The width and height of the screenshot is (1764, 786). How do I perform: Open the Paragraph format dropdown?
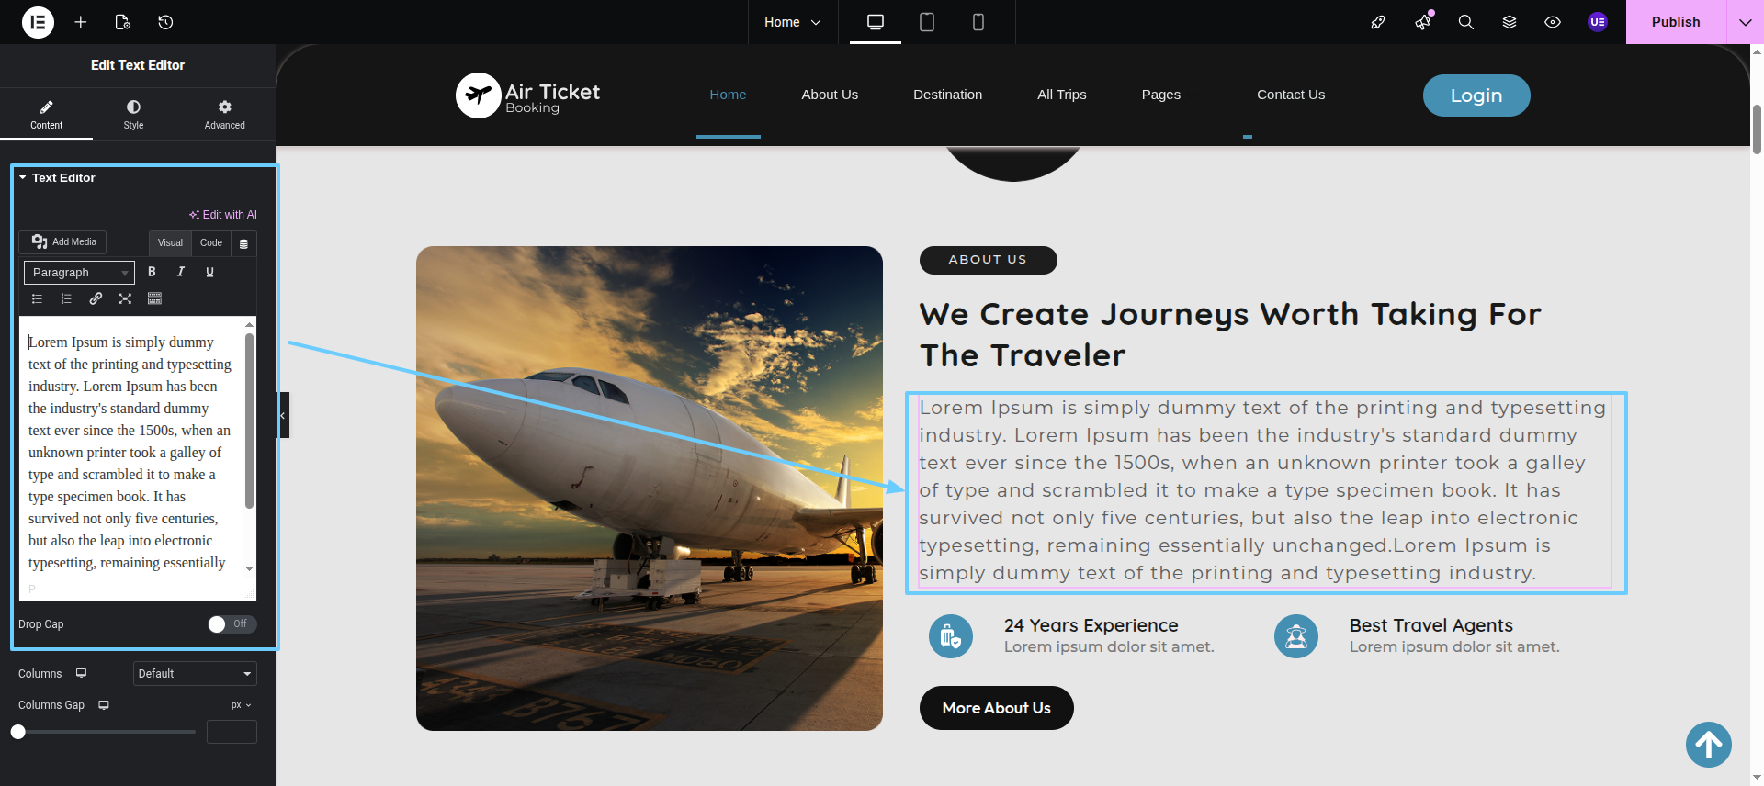pyautogui.click(x=79, y=273)
